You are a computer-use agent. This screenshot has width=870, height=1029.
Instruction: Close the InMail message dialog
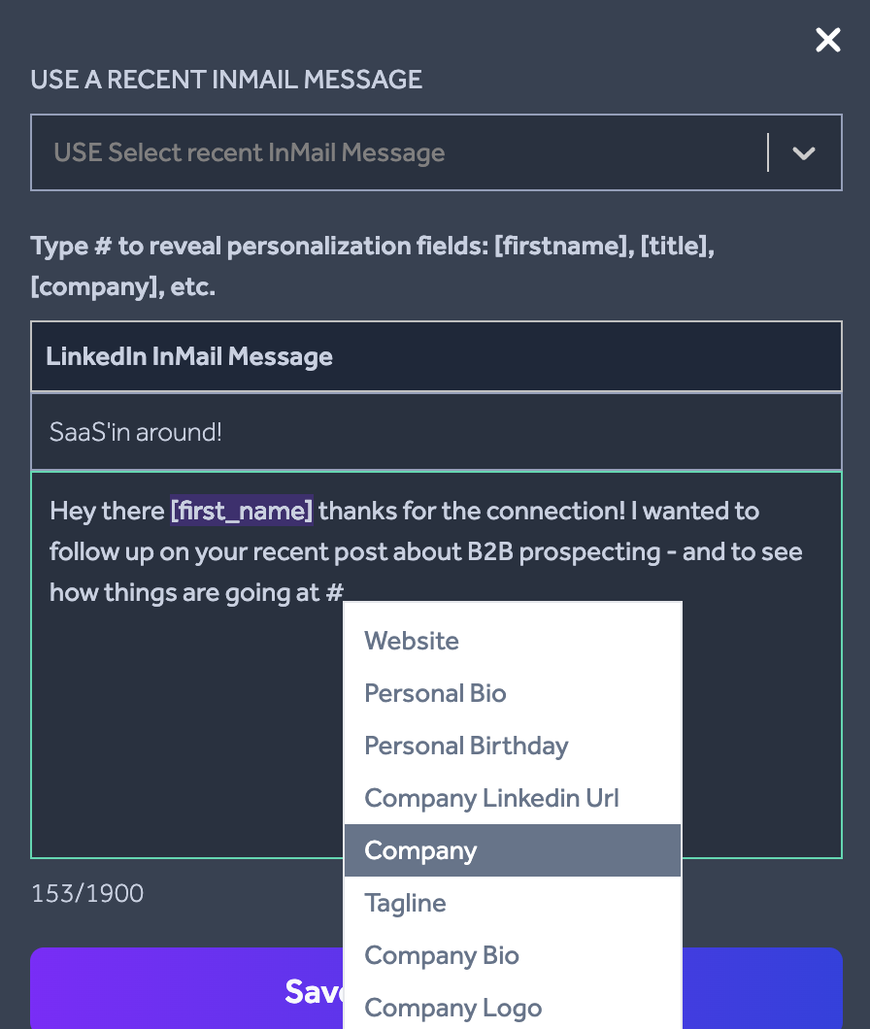828,40
